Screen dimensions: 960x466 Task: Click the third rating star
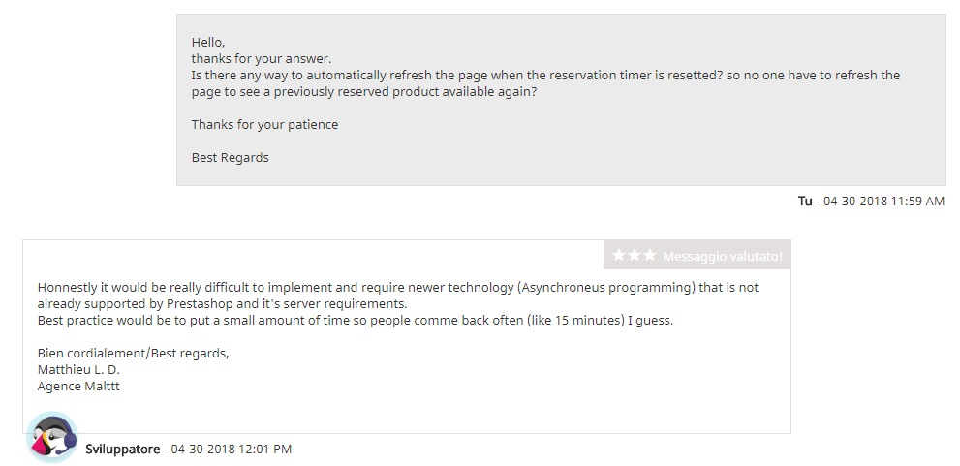[649, 256]
